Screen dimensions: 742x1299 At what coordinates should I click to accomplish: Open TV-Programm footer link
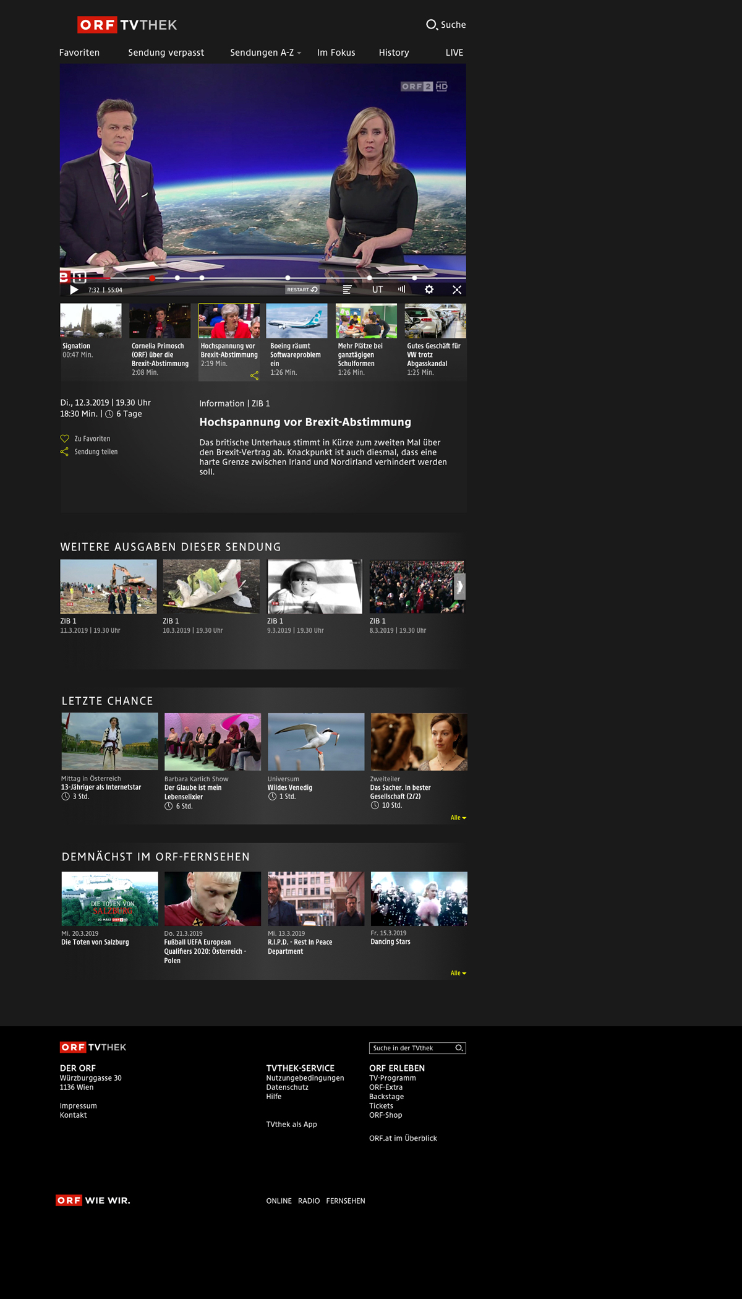393,1078
